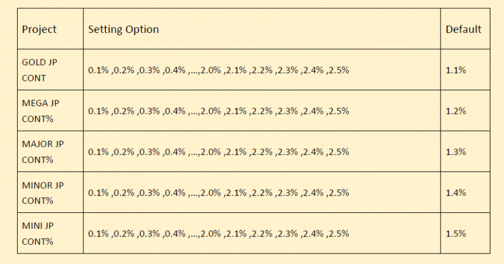This screenshot has width=504, height=264.
Task: Click 0.1% option in MEGA JP CONT% row
Action: pyautogui.click(x=98, y=111)
